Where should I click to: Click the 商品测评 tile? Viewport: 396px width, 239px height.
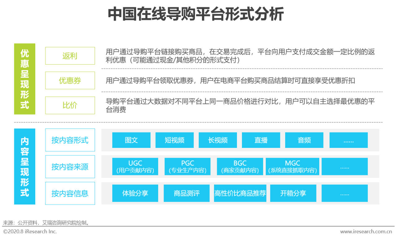(187, 193)
